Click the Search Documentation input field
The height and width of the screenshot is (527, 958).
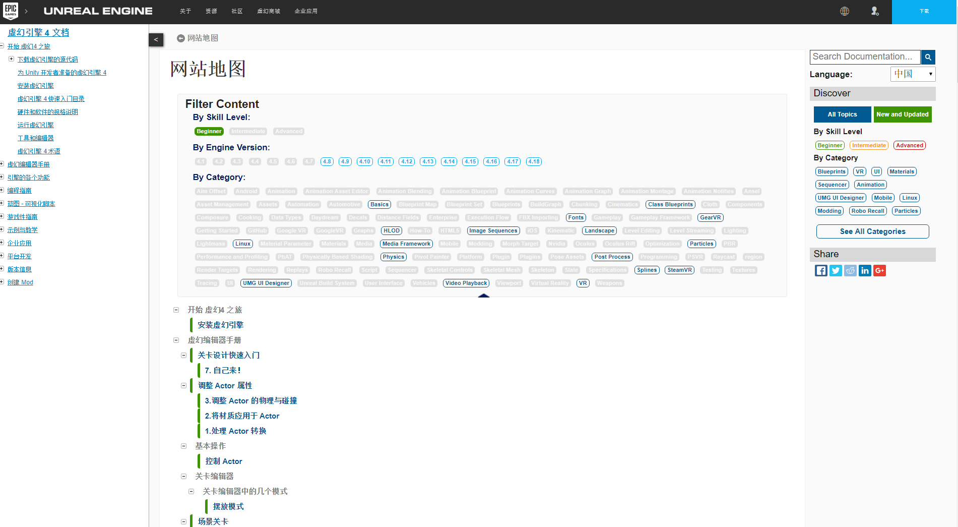[x=865, y=57]
